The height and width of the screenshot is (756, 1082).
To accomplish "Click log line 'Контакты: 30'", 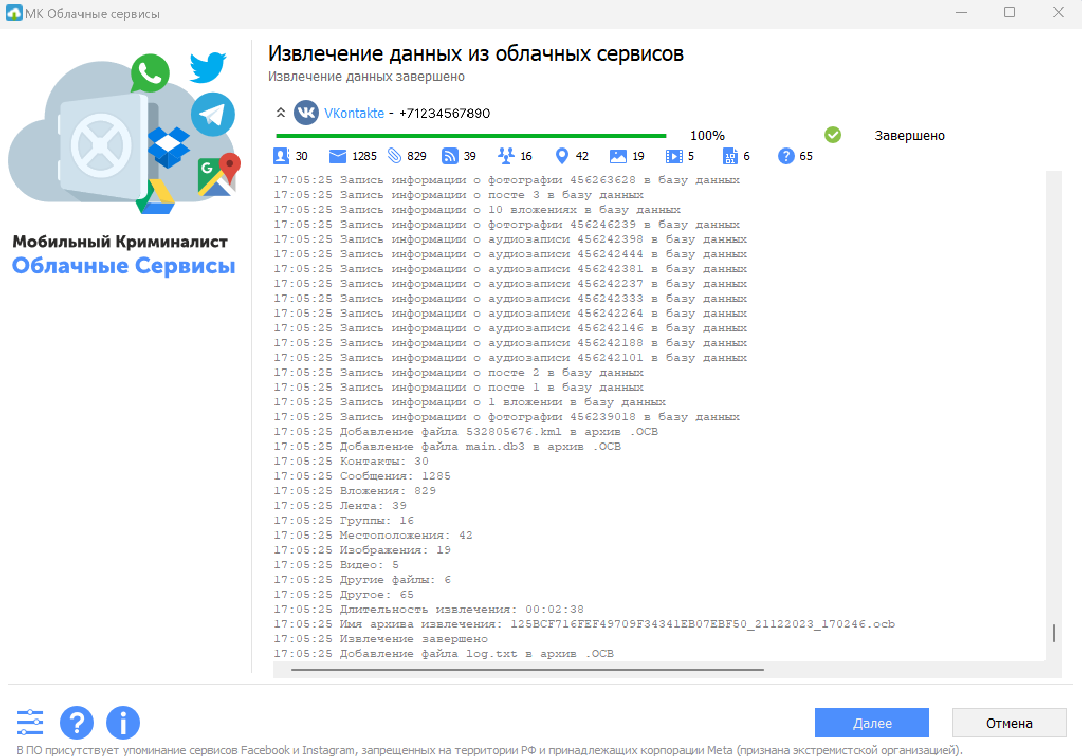I will click(x=351, y=461).
